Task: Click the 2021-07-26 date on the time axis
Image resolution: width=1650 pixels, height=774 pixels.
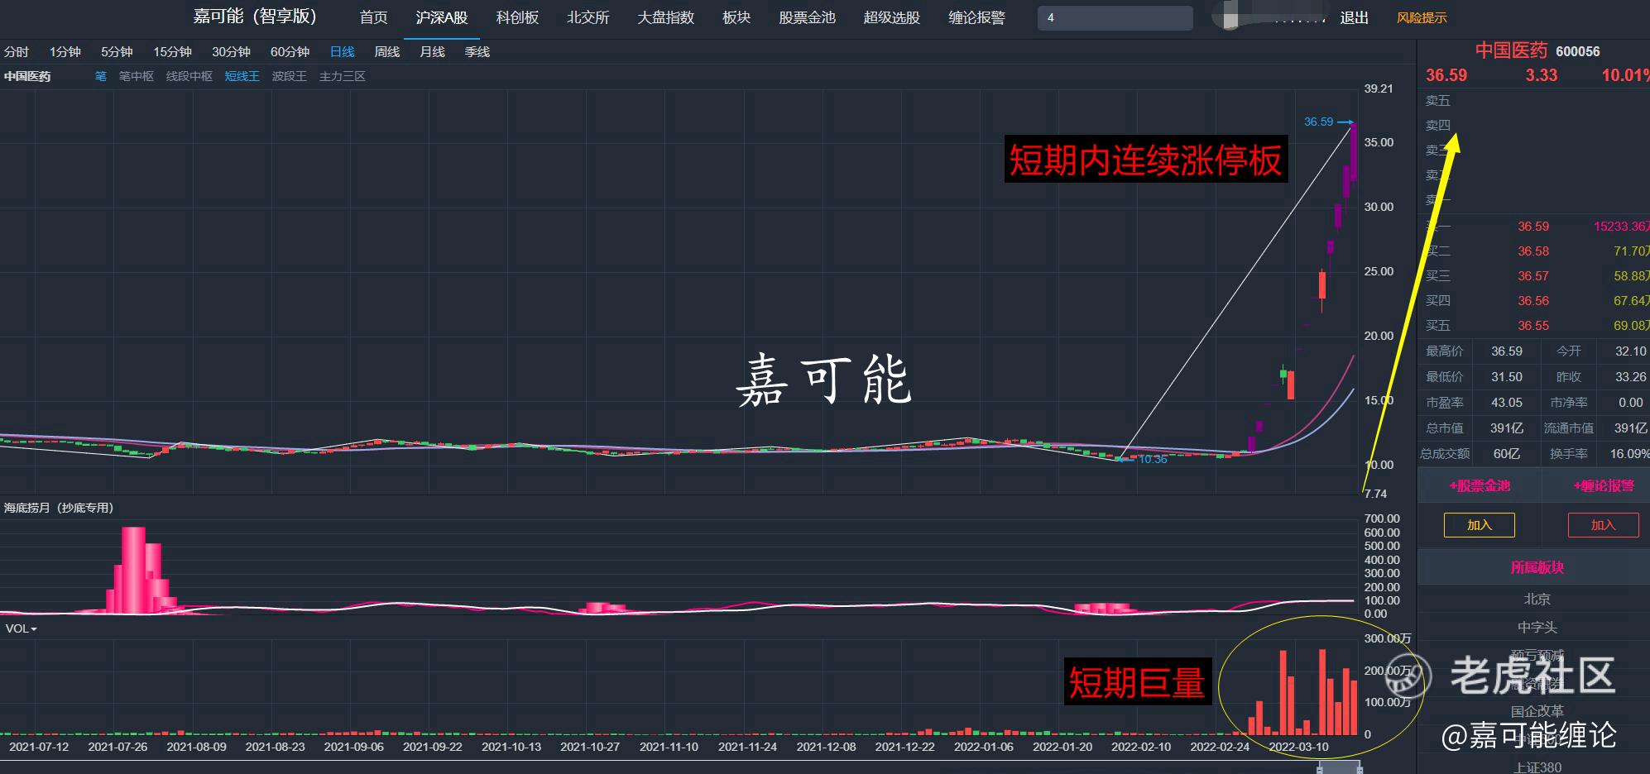Action: tap(118, 747)
